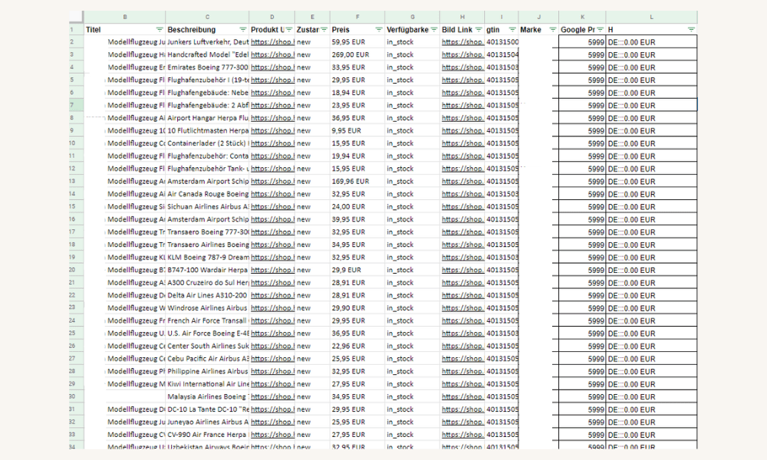Select cell 'Containerlader (2 Stück)'
The height and width of the screenshot is (460, 767).
207,143
